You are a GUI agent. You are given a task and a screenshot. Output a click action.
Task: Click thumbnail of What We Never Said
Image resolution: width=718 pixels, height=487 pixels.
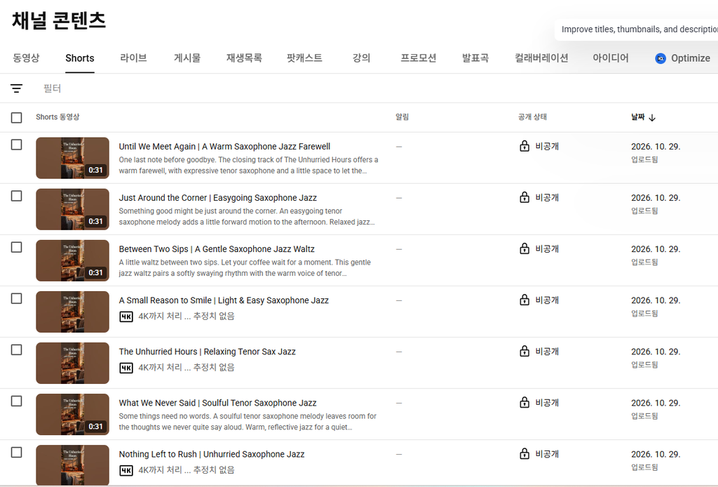tap(73, 415)
